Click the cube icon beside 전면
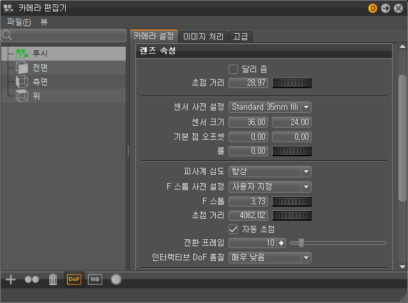 tap(22, 68)
